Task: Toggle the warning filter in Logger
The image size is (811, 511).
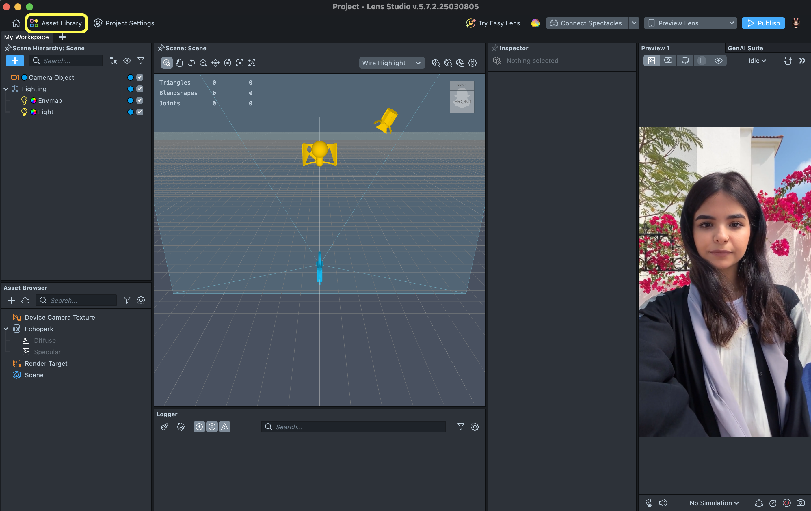Action: (x=225, y=427)
